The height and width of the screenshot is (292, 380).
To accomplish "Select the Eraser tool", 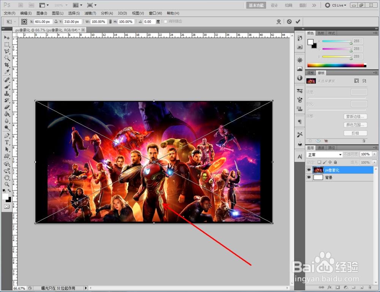I will [x=7, y=107].
